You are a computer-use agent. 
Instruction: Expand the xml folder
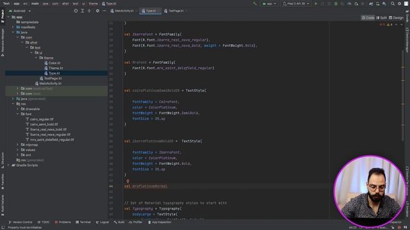click(x=17, y=155)
